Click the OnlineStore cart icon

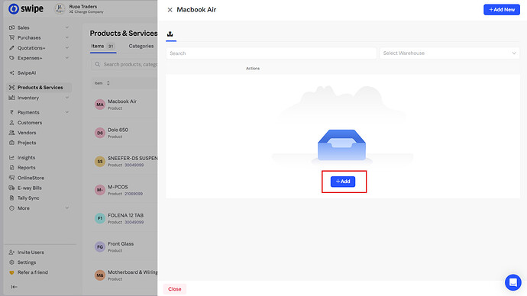click(x=11, y=178)
